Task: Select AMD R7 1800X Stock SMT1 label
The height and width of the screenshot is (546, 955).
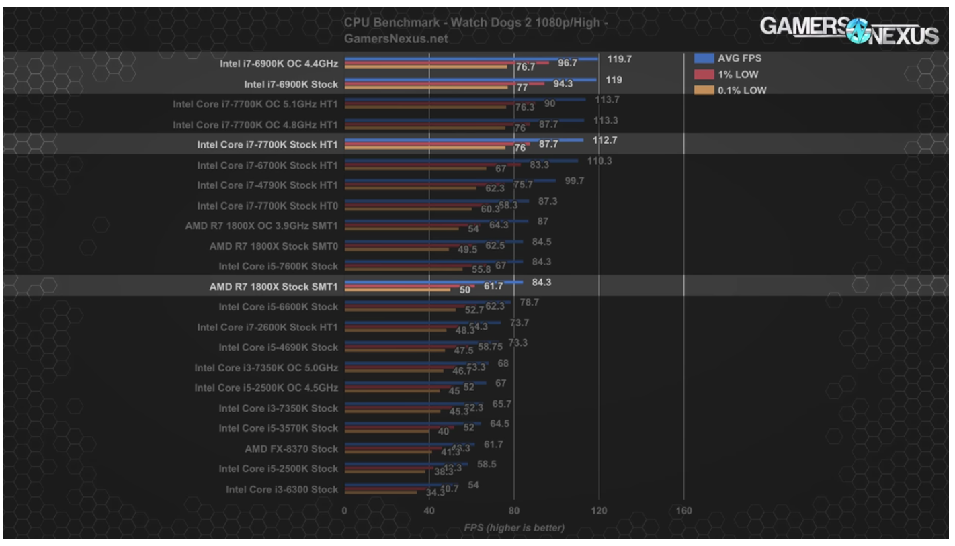Action: click(274, 287)
